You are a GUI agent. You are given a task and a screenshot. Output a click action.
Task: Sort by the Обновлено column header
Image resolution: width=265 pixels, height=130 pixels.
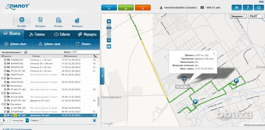(x=70, y=56)
